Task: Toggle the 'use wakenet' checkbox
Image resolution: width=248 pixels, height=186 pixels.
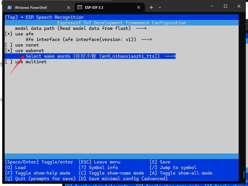Action: click(8, 51)
